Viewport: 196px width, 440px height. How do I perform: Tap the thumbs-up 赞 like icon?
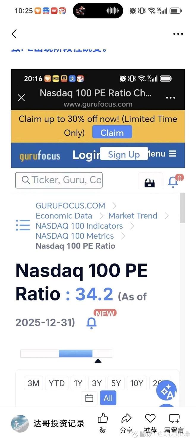tap(102, 419)
